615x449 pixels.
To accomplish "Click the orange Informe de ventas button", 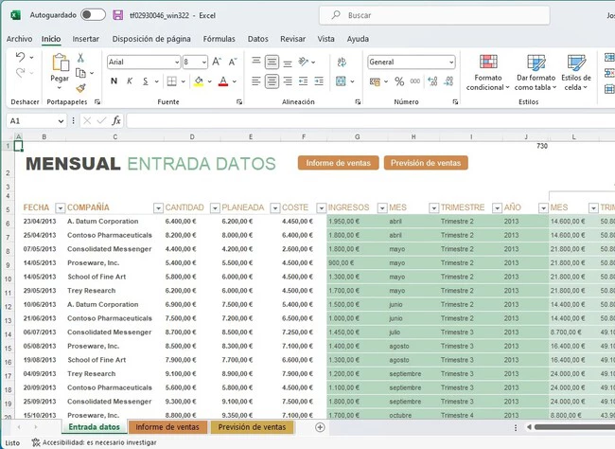I will [x=338, y=163].
